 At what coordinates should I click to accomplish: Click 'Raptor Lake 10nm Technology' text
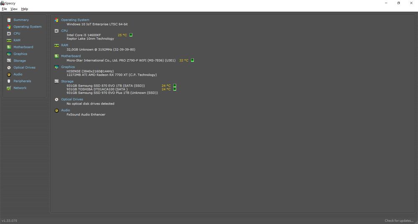(x=90, y=38)
